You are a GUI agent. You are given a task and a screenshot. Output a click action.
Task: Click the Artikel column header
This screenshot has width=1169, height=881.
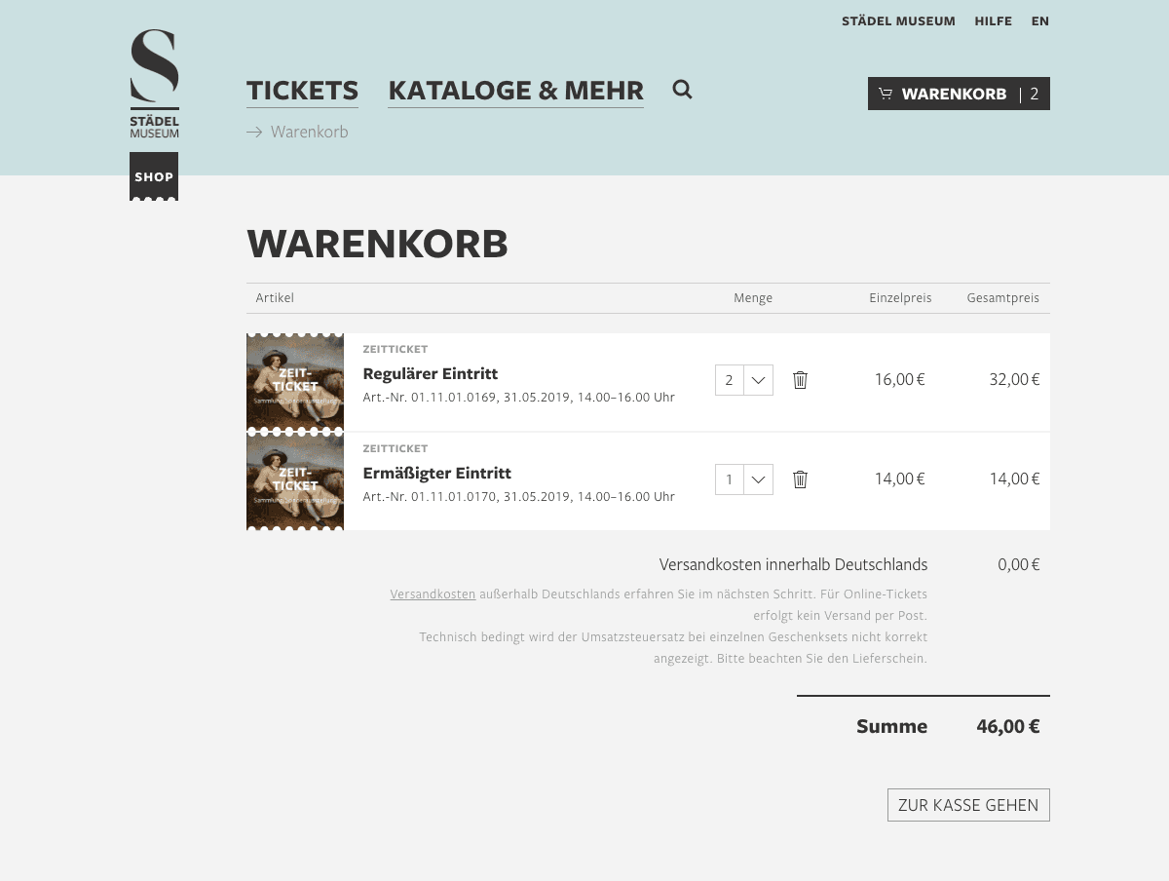point(275,298)
